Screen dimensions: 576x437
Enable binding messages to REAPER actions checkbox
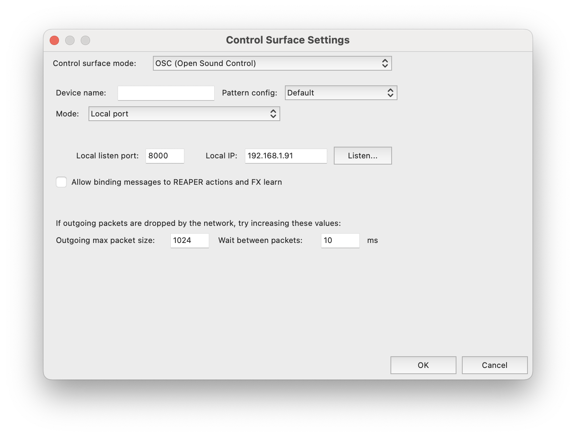61,182
